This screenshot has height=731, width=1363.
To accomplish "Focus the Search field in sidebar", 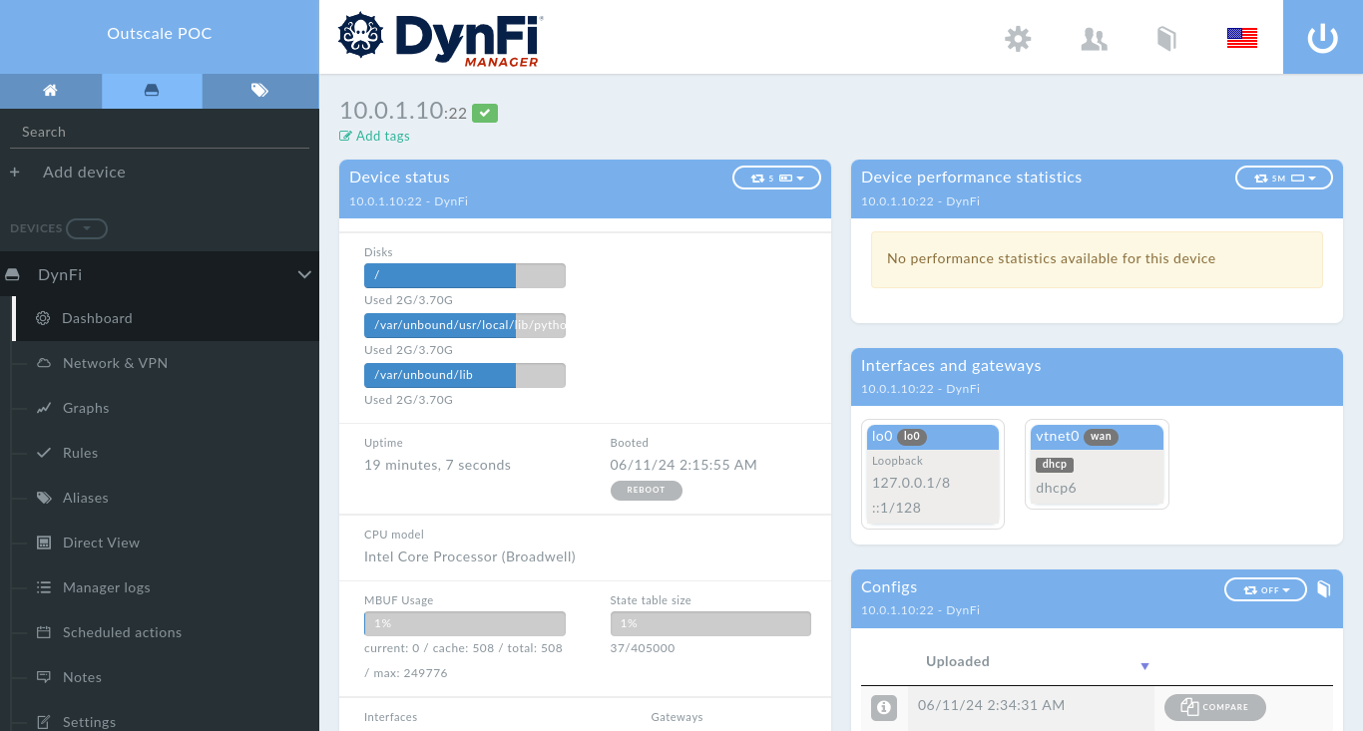I will pyautogui.click(x=160, y=132).
